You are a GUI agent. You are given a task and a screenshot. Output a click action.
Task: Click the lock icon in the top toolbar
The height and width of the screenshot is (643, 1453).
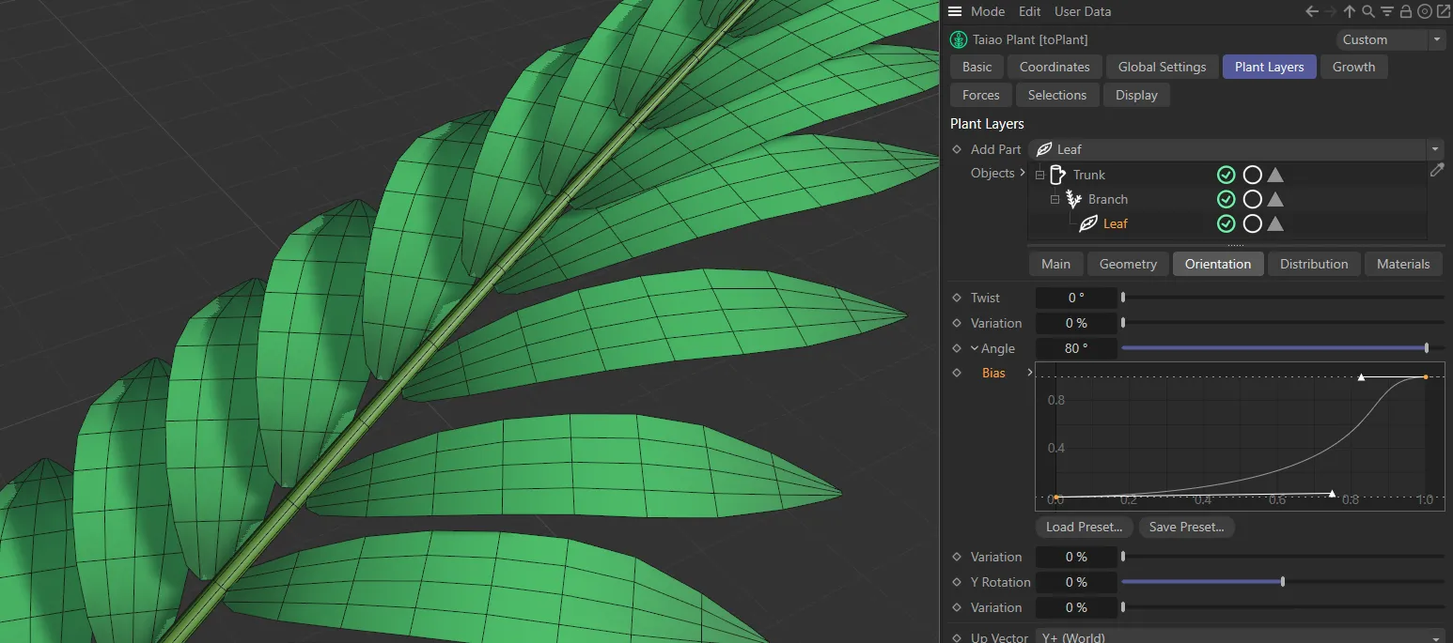point(1405,11)
